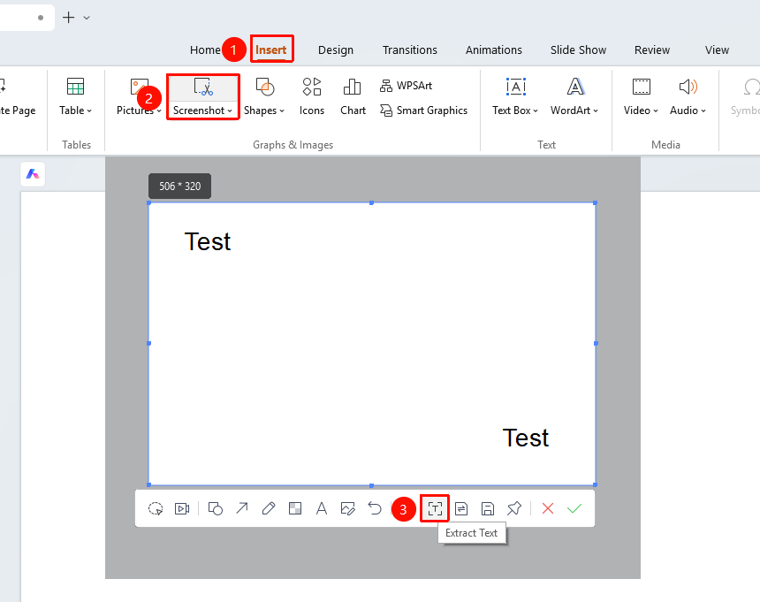Expand the chevron next to the plus button
Screen dimensions: 760x602
87,18
